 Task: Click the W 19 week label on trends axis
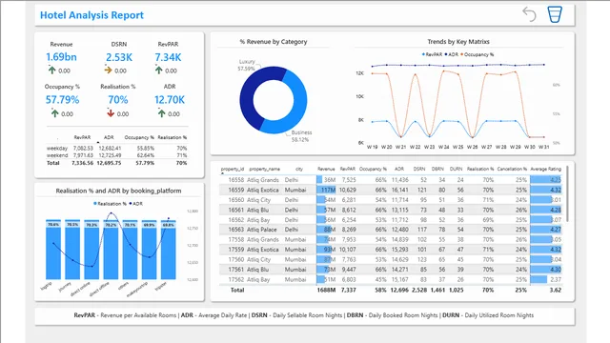[x=373, y=147]
